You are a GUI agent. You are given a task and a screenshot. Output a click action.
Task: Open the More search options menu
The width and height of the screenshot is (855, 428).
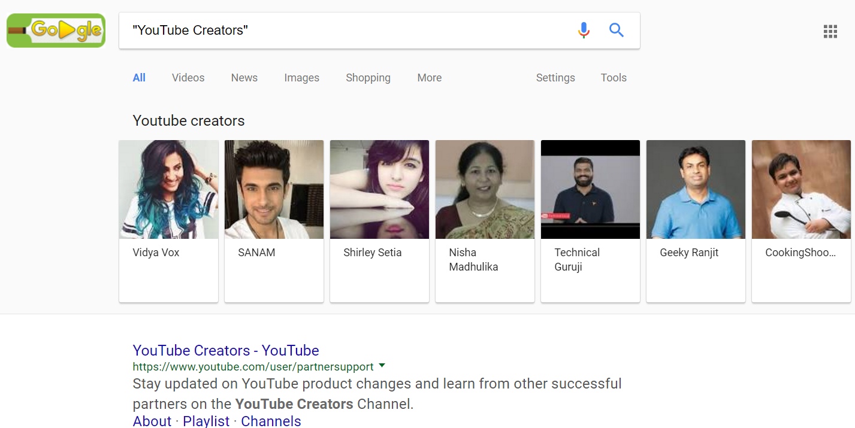pyautogui.click(x=429, y=78)
